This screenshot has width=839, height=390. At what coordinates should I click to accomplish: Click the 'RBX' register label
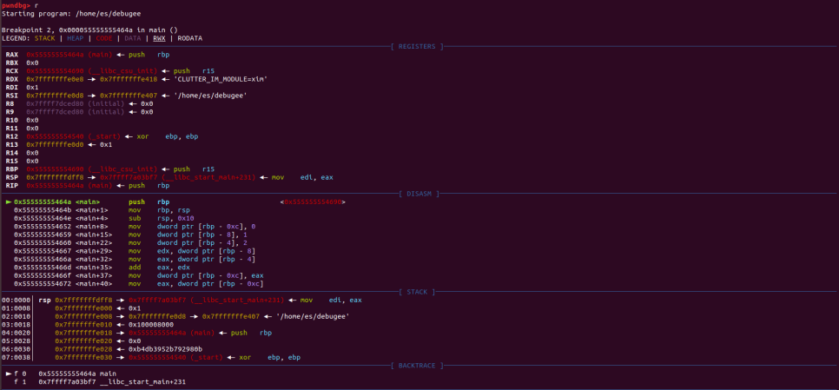point(12,63)
